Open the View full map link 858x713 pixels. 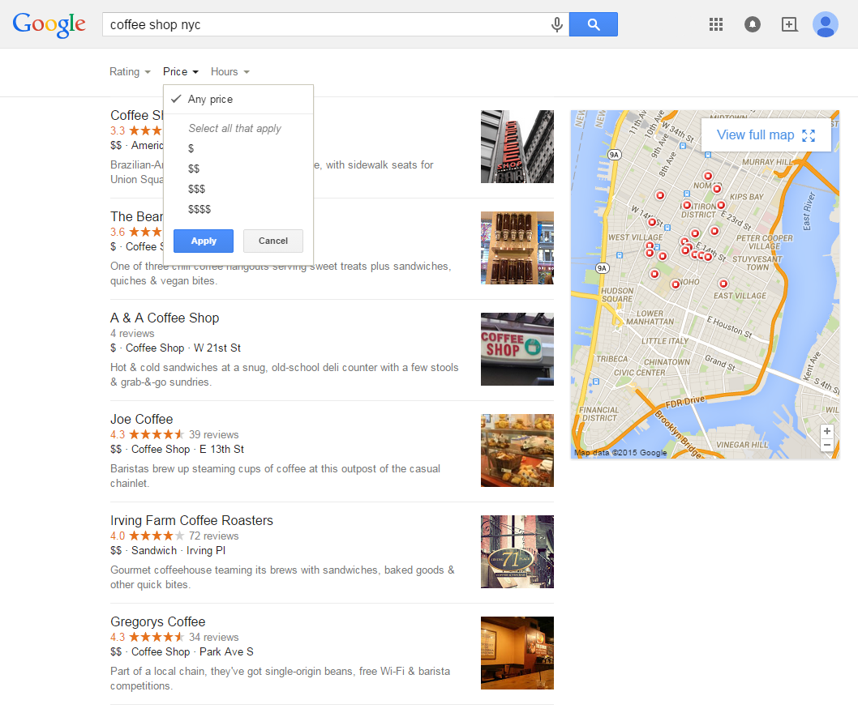766,135
